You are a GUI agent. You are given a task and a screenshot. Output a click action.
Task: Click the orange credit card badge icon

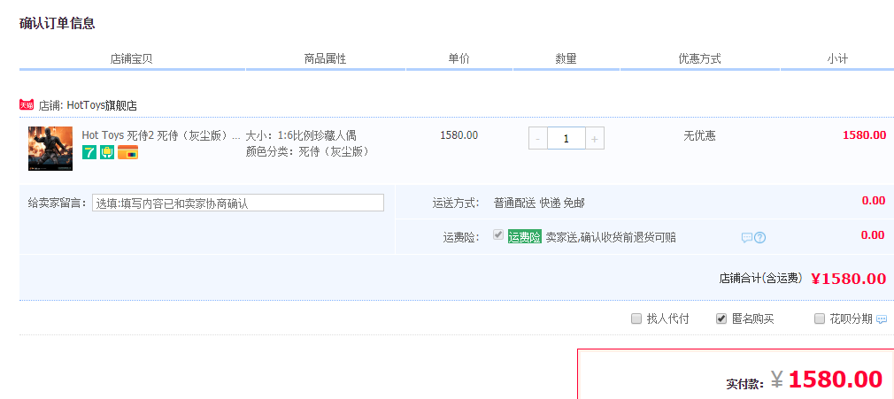(127, 152)
